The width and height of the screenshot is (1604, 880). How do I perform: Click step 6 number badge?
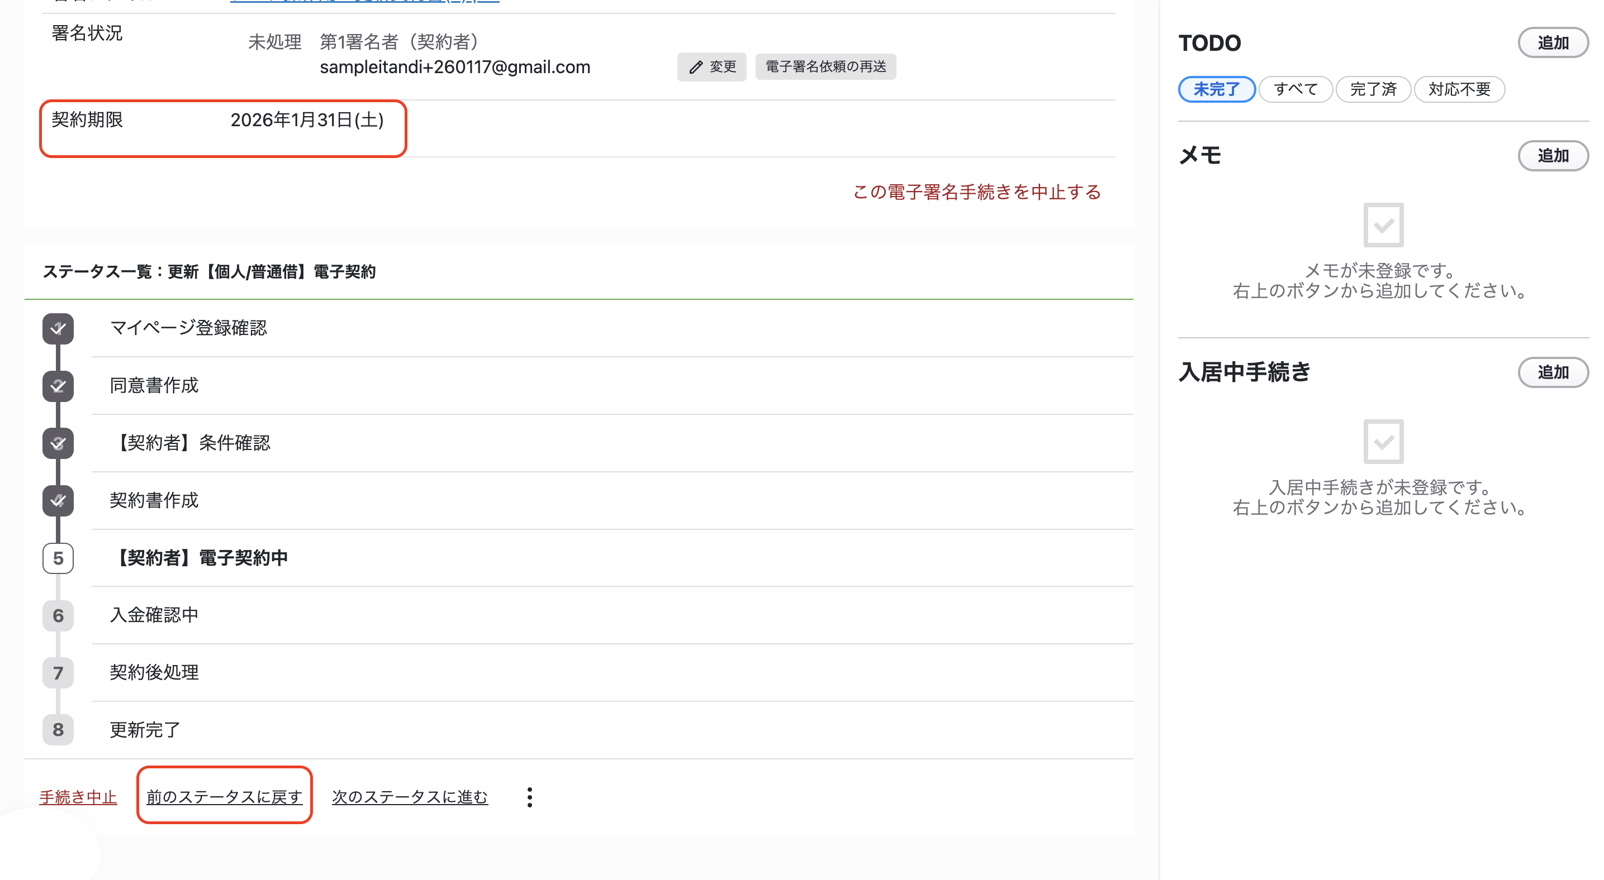pyautogui.click(x=58, y=616)
